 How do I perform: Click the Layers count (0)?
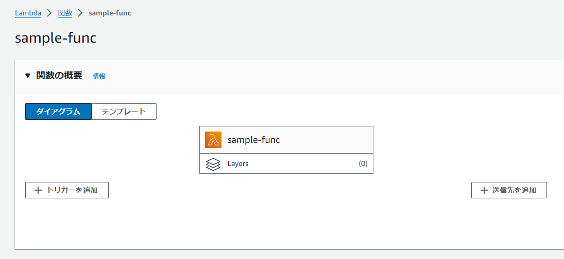point(363,164)
